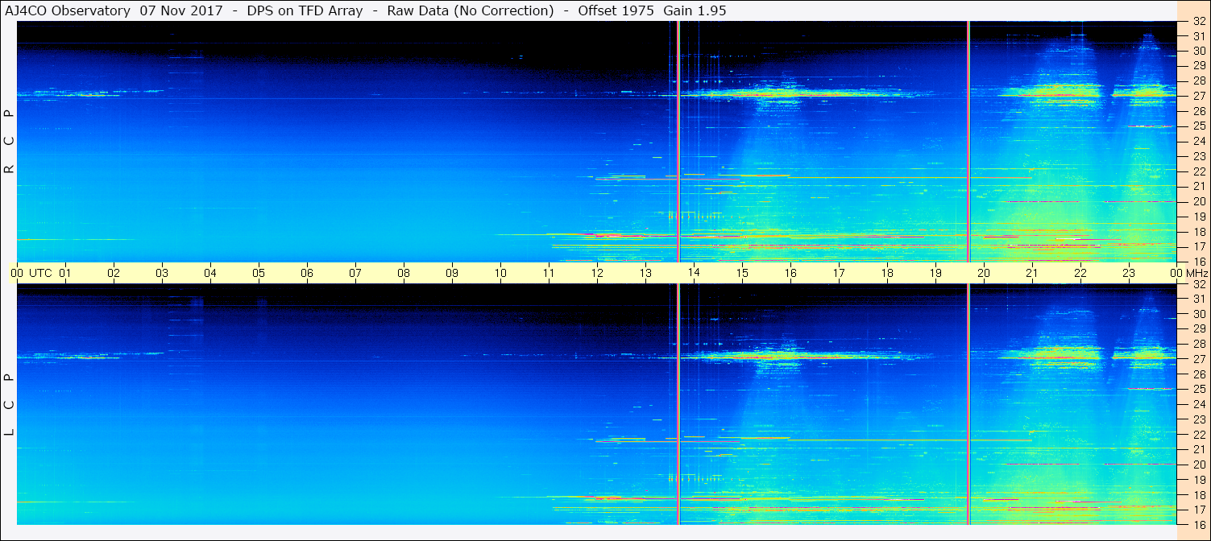The image size is (1211, 541).
Task: Click hour "19" on the time axis
Action: [x=935, y=273]
